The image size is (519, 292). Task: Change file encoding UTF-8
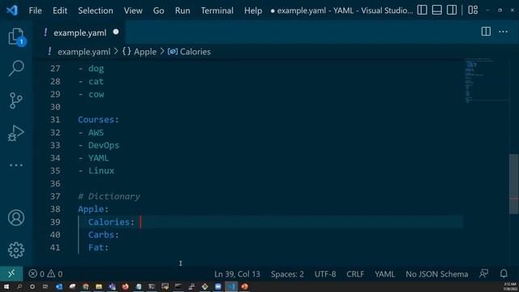click(325, 274)
